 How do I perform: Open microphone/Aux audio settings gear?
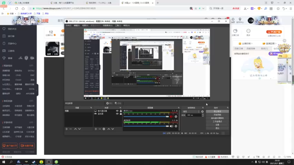coord(176,117)
